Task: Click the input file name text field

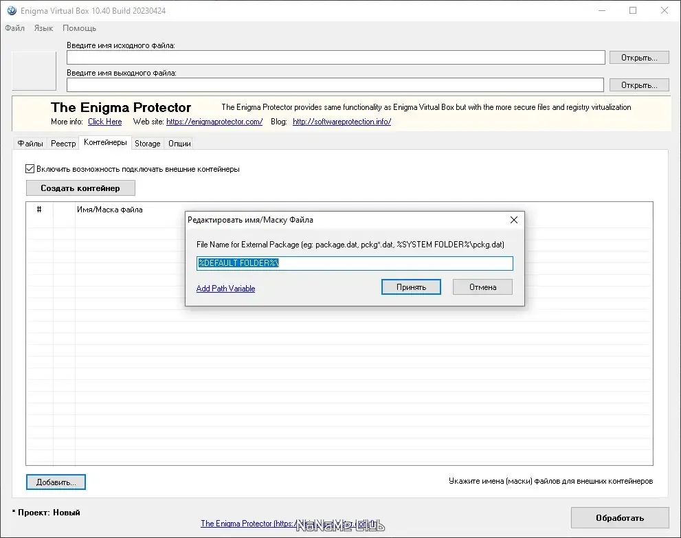Action: point(336,57)
